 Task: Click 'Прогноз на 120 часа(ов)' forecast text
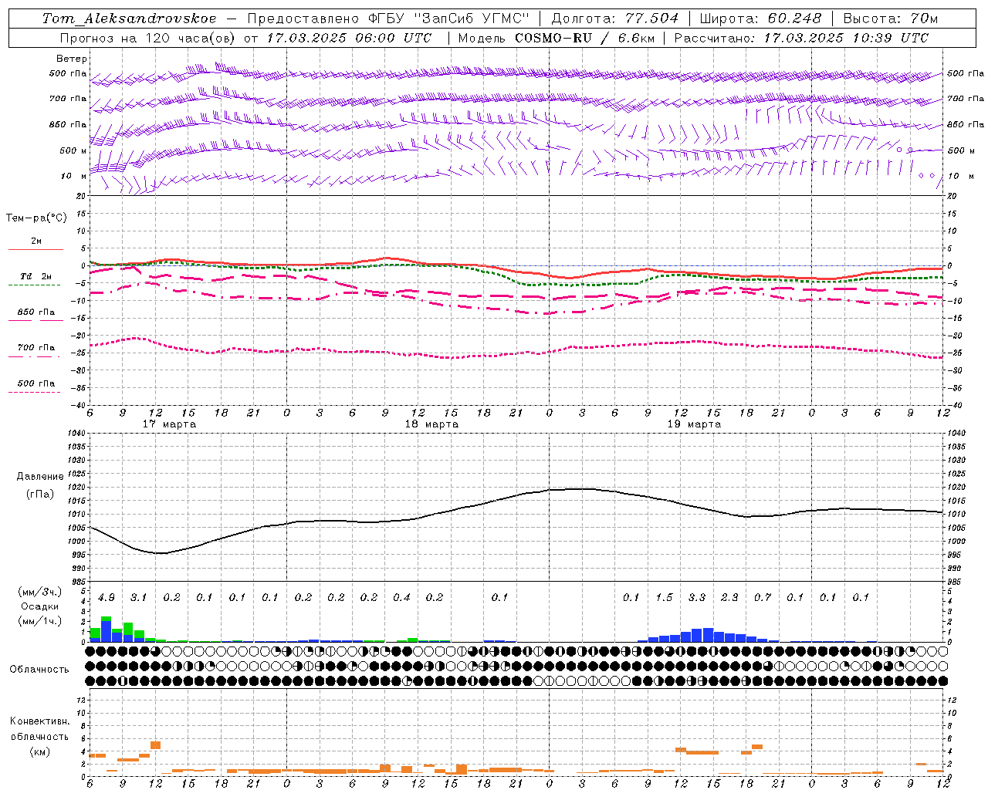pyautogui.click(x=147, y=37)
